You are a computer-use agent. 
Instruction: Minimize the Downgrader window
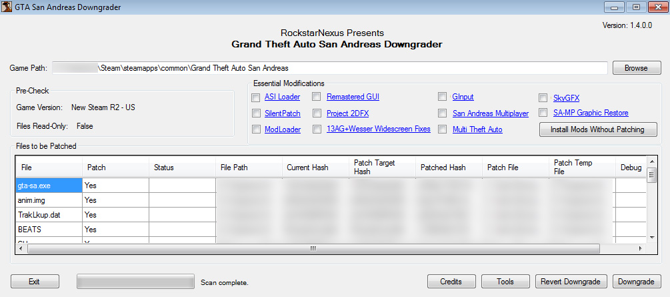coord(614,7)
